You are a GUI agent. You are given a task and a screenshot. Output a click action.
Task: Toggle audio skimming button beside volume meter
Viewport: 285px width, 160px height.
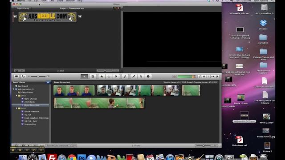[x=175, y=76]
